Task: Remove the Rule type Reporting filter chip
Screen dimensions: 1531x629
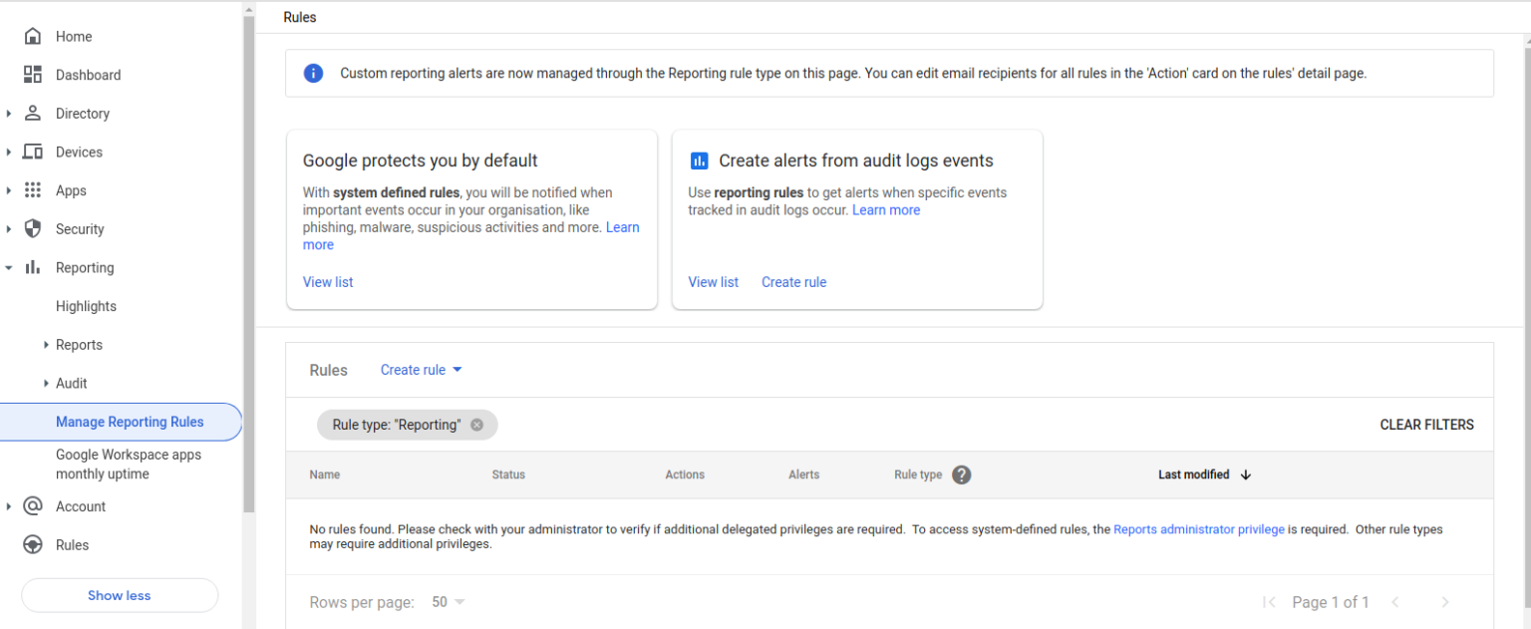Action: (x=476, y=424)
